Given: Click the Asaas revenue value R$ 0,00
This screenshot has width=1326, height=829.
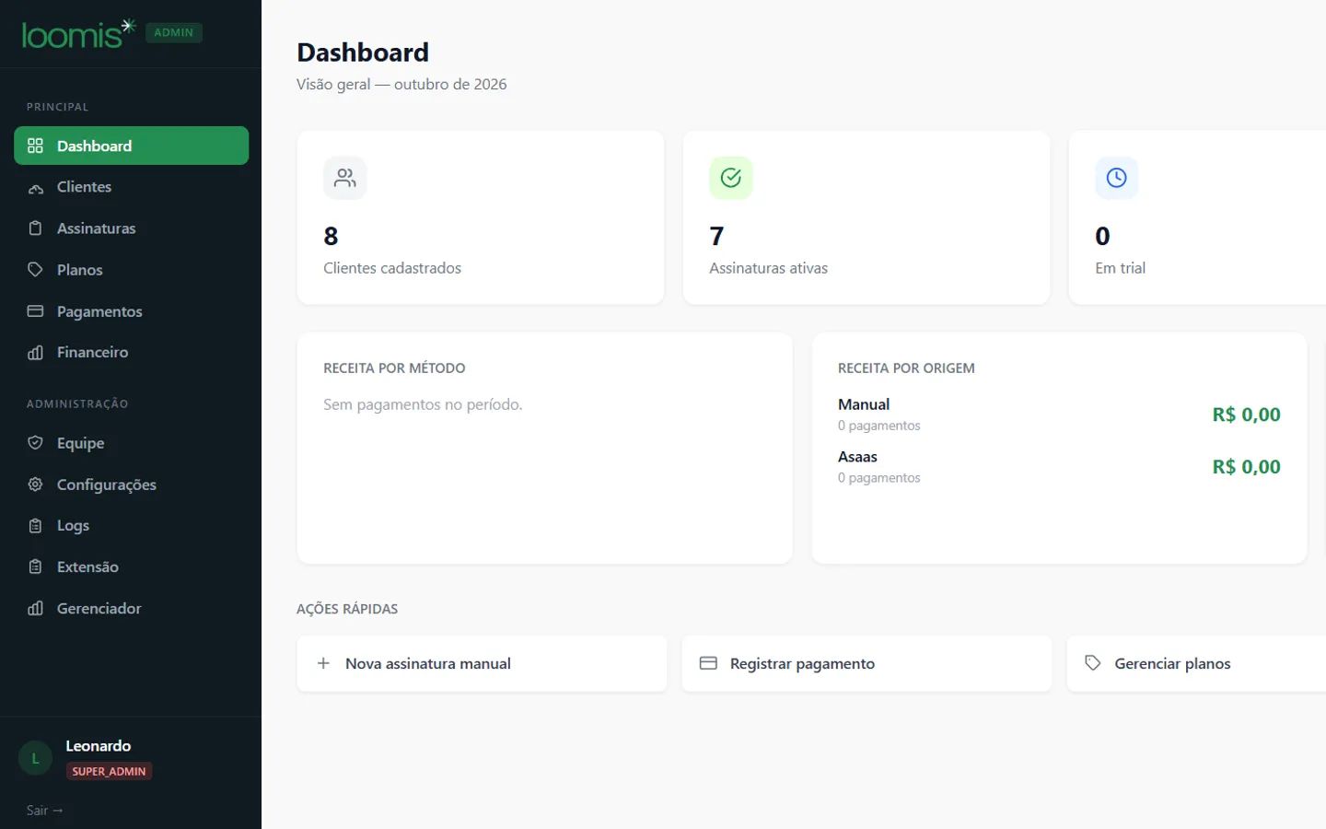Looking at the screenshot, I should tap(1246, 467).
